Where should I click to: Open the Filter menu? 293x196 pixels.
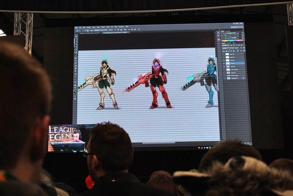[x=108, y=27]
